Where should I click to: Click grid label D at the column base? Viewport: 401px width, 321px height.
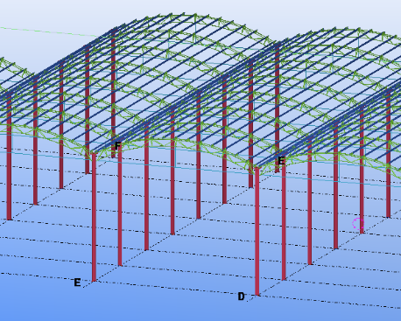(x=241, y=297)
